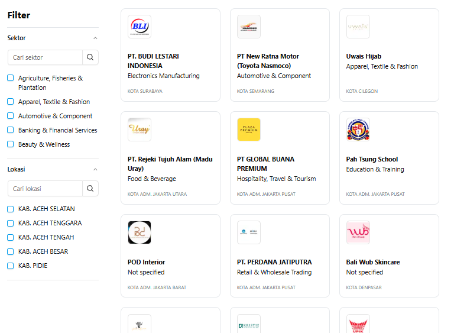Click the KOTA ADM. JAKARTA BARAT text
The height and width of the screenshot is (333, 454).
pos(157,287)
